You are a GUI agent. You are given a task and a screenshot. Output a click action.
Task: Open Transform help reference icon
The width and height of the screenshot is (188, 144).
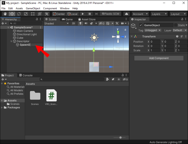coord(177,36)
